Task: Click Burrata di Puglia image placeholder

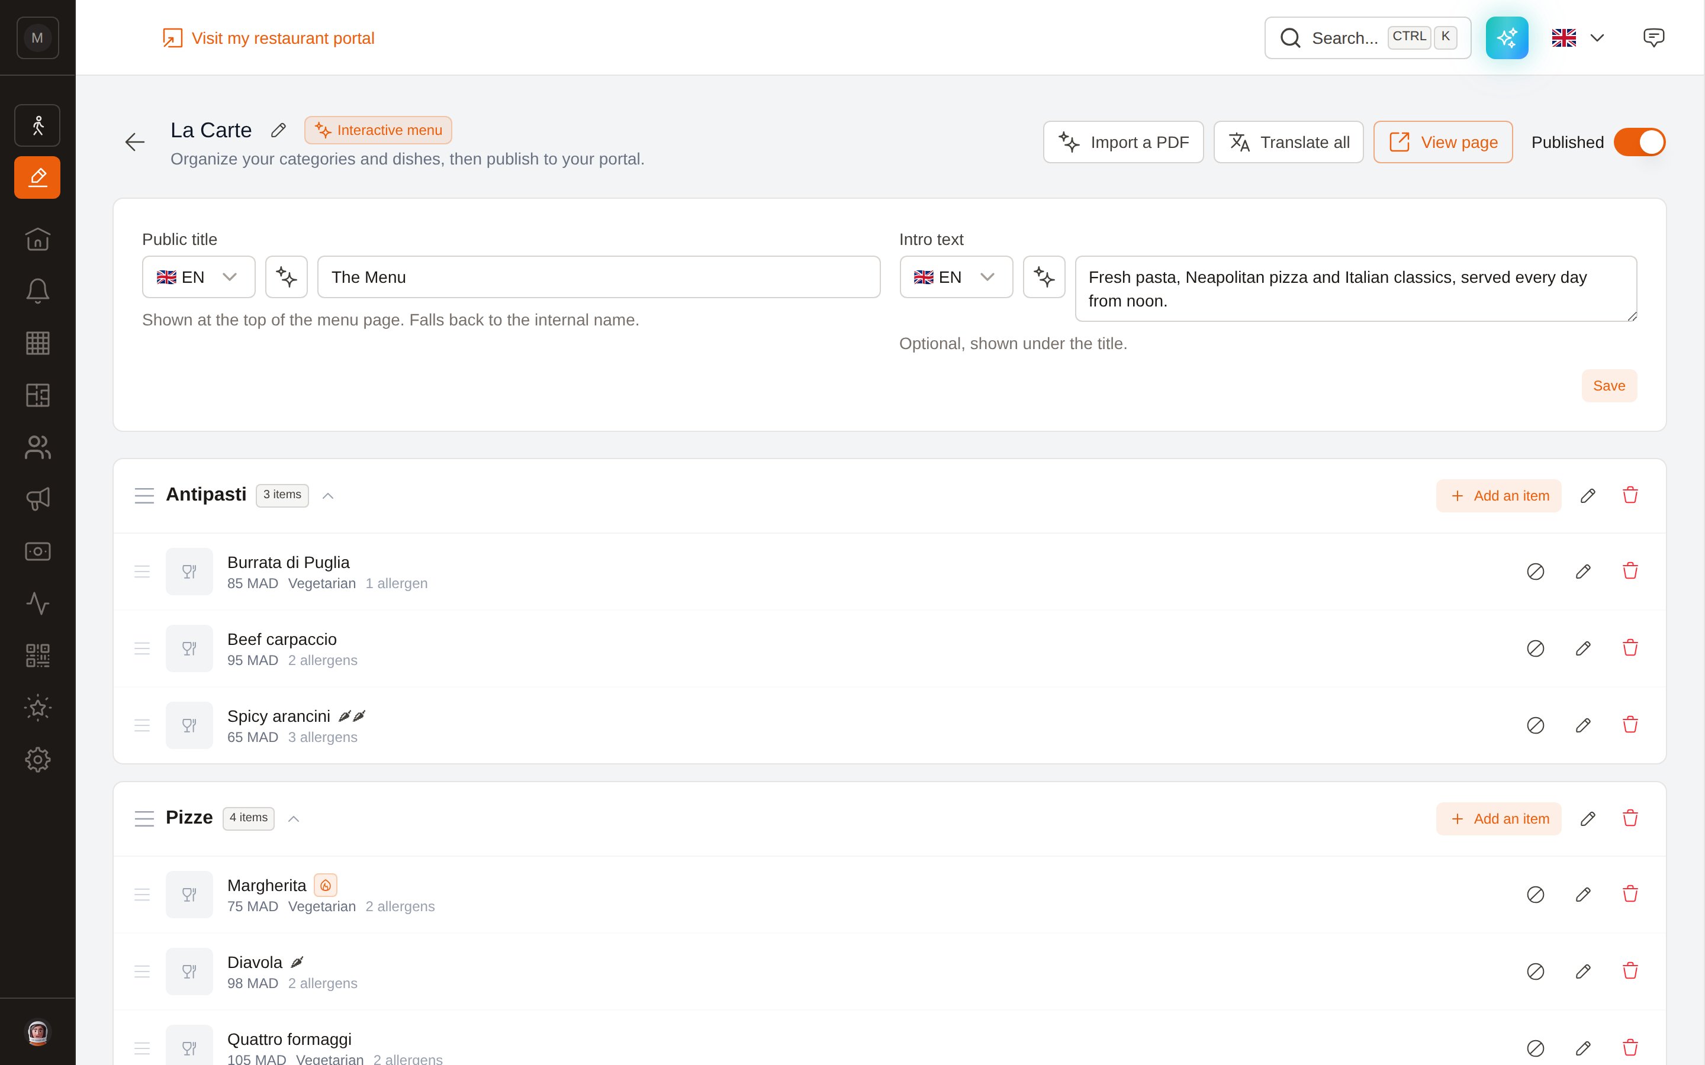Action: coord(189,571)
